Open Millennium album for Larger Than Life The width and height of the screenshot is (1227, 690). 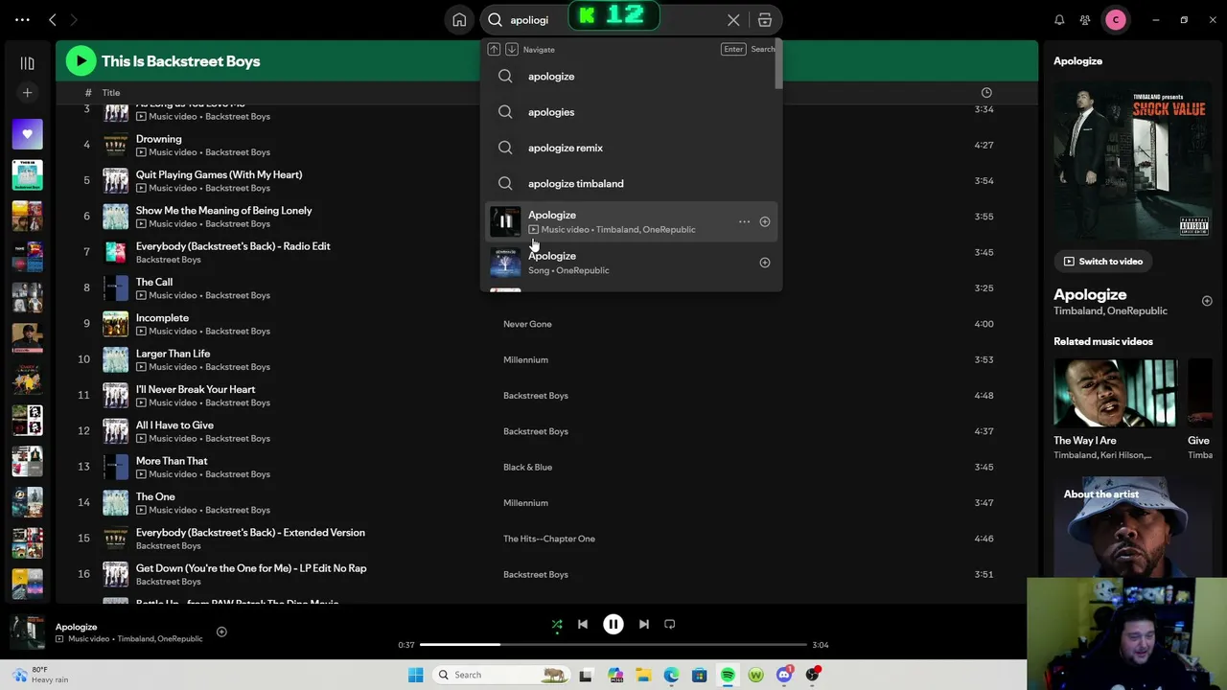click(525, 359)
